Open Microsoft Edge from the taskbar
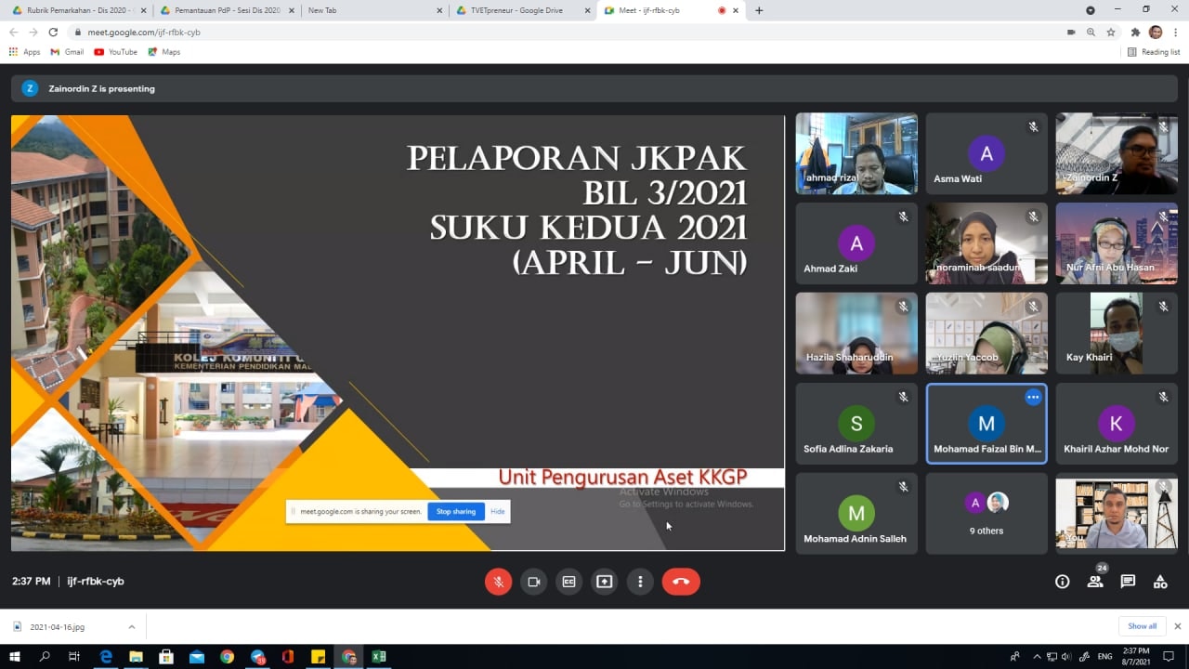The width and height of the screenshot is (1189, 669). click(x=106, y=657)
